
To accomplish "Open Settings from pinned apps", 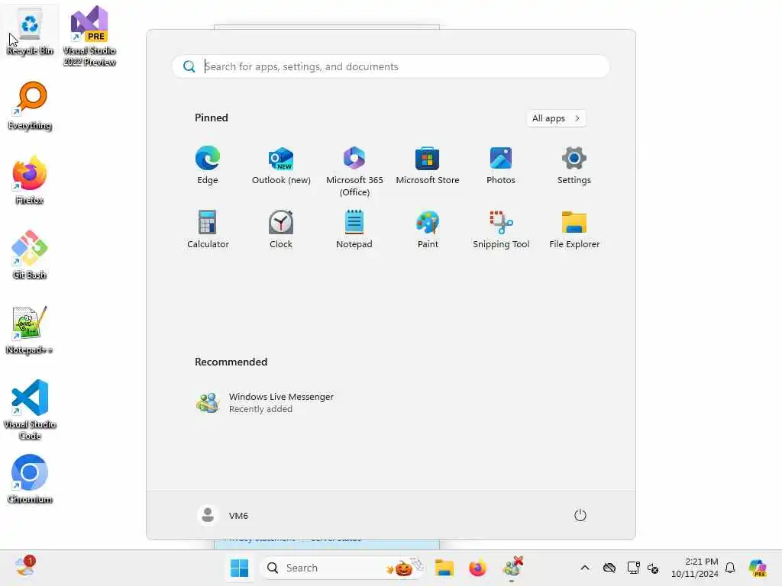I will pos(574,166).
